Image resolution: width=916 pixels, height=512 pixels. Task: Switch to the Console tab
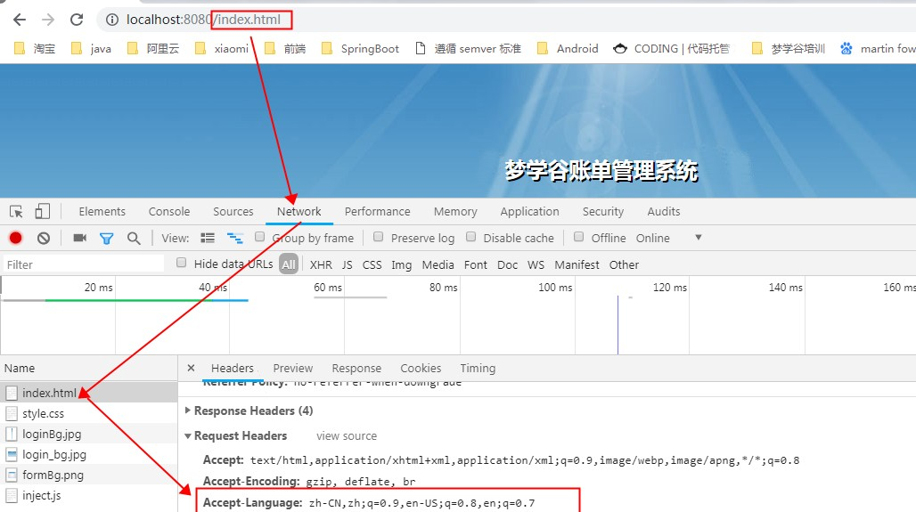[x=169, y=211]
